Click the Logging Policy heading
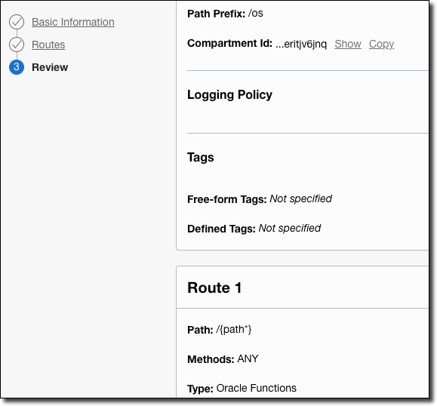Screen dimensions: 437x406 click(229, 95)
